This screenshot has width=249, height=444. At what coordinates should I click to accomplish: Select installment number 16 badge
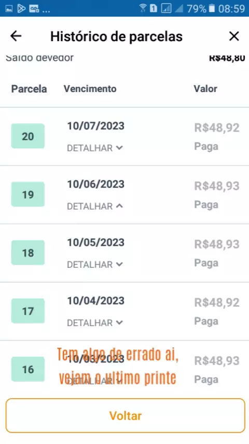(x=28, y=369)
